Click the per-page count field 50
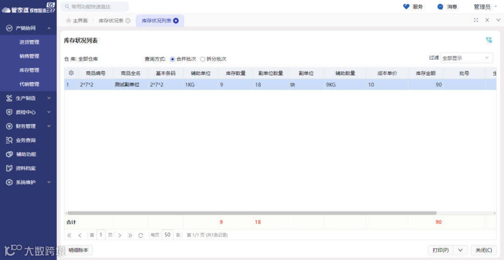This screenshot has width=504, height=260. point(168,235)
